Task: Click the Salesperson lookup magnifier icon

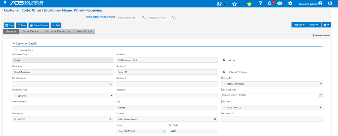Action: [111, 119]
